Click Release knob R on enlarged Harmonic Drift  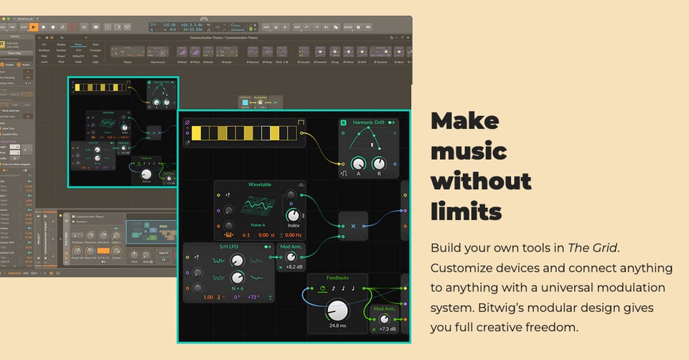(x=379, y=164)
